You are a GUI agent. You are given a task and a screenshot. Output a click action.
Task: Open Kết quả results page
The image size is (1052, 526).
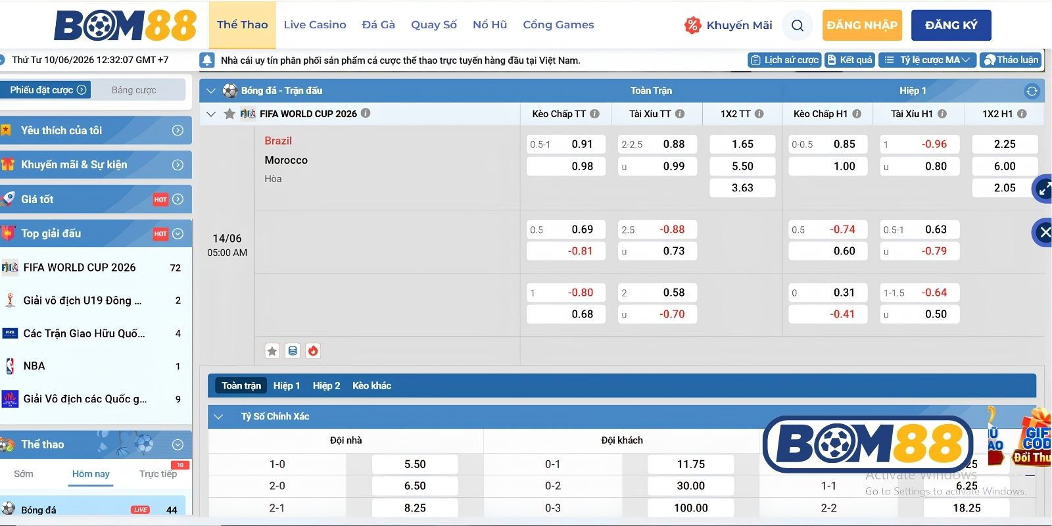point(849,60)
